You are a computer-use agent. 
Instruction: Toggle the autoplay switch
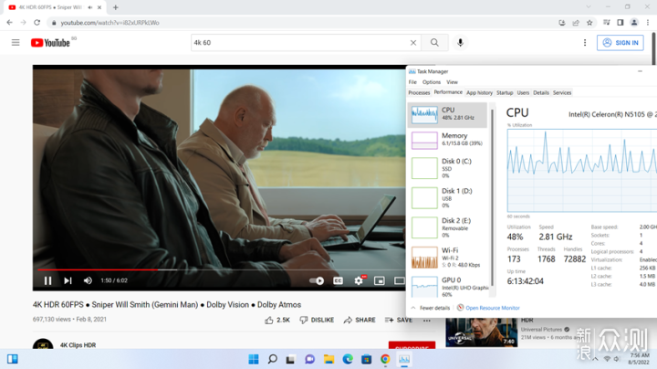tap(317, 280)
